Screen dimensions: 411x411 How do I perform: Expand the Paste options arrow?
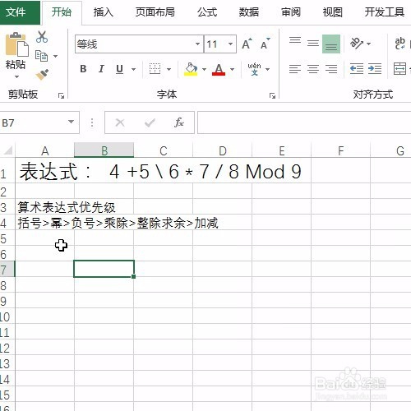pos(16,76)
